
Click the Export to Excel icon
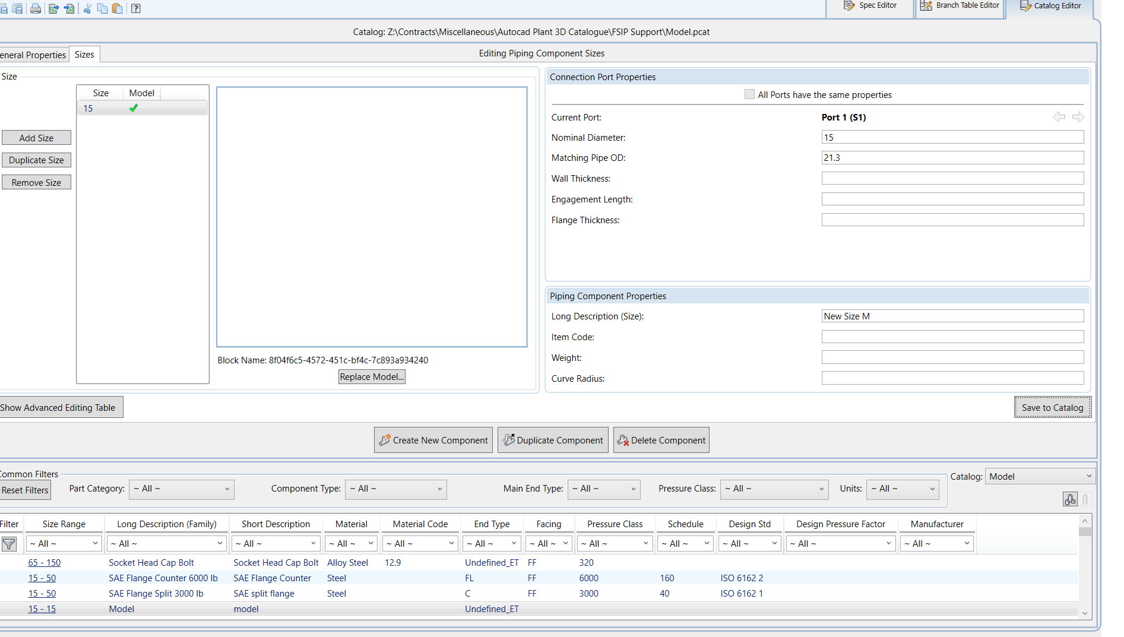tap(53, 8)
